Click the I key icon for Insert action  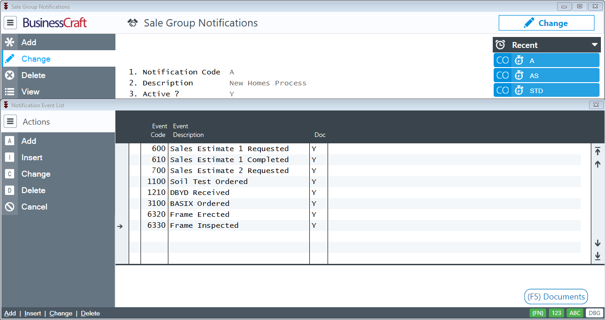coord(10,157)
